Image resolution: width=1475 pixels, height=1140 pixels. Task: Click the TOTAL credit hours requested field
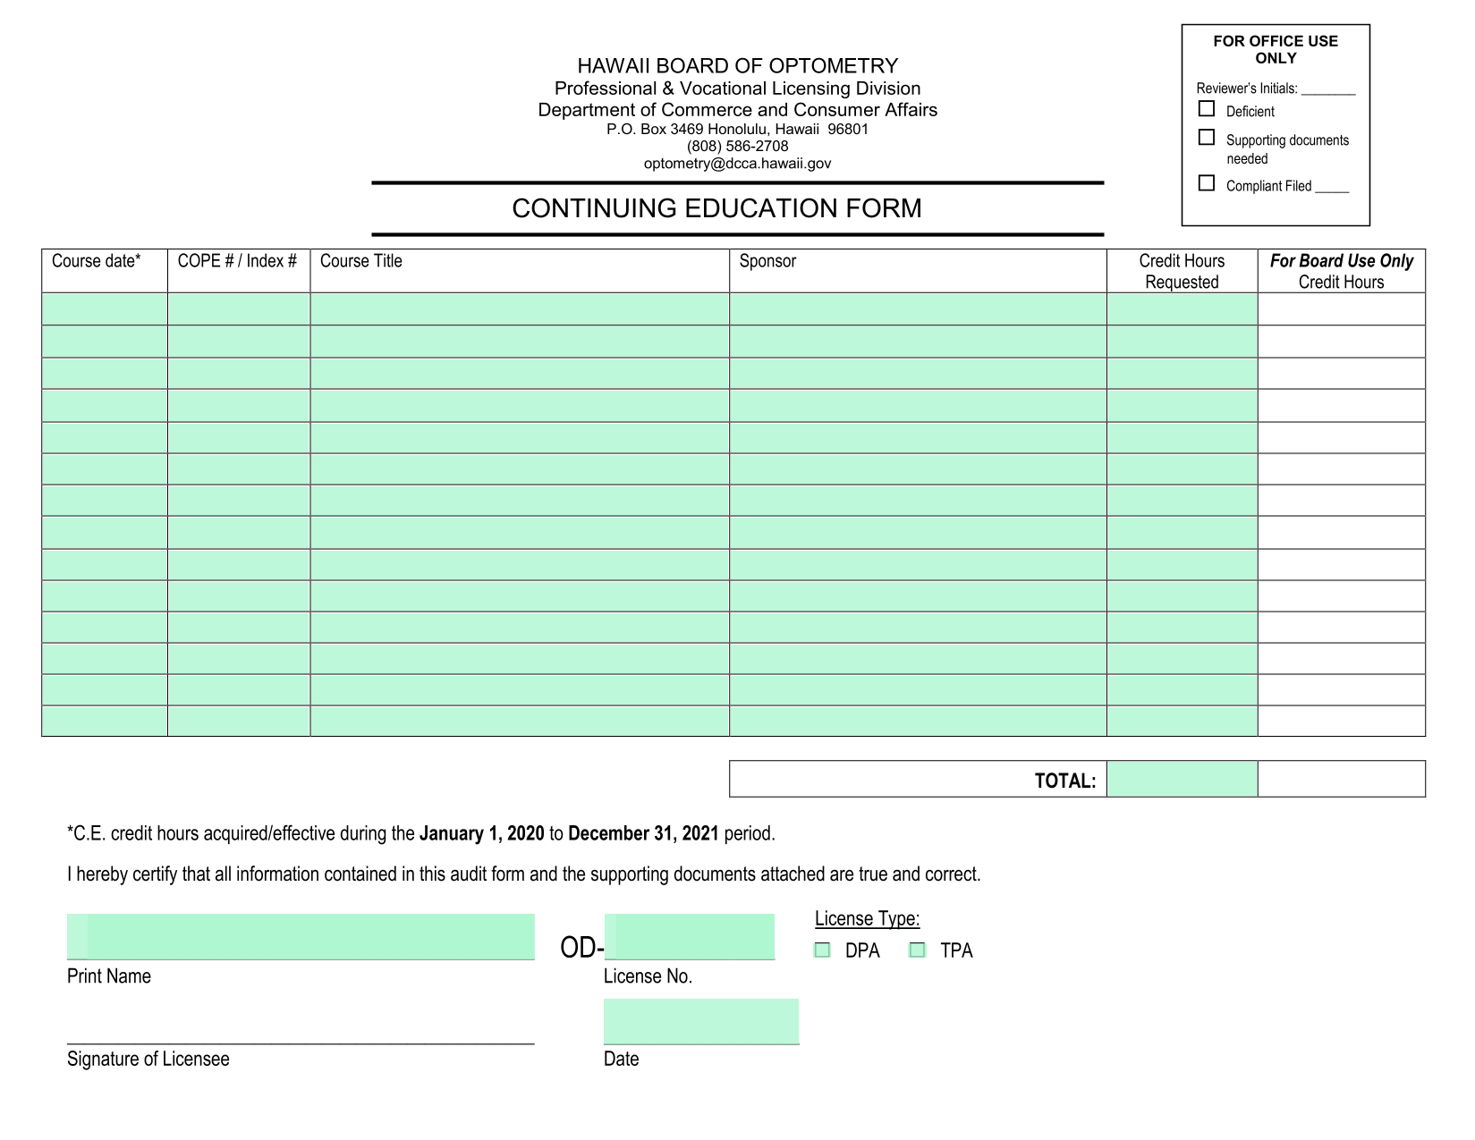coord(1182,779)
